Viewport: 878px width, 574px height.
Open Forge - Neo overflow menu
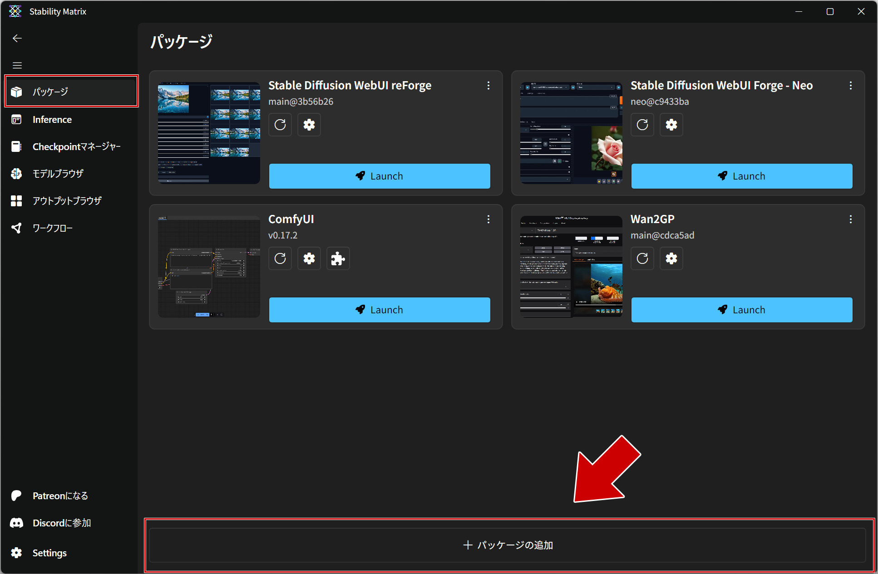tap(851, 86)
